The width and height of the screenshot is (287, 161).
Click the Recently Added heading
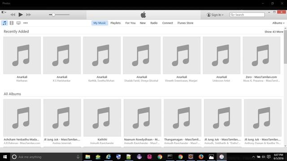coord(16,31)
